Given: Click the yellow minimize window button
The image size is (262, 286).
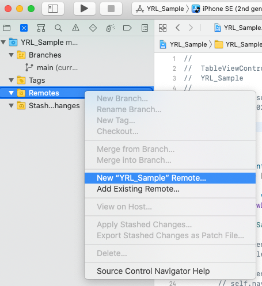Looking at the screenshot, I should (x=20, y=9).
